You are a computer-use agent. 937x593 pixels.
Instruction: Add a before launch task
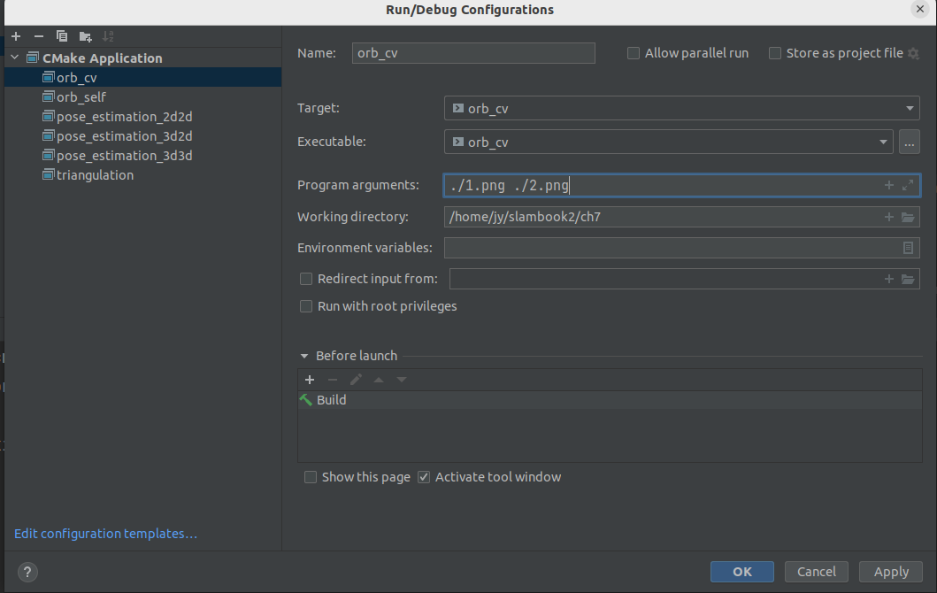pyautogui.click(x=310, y=380)
